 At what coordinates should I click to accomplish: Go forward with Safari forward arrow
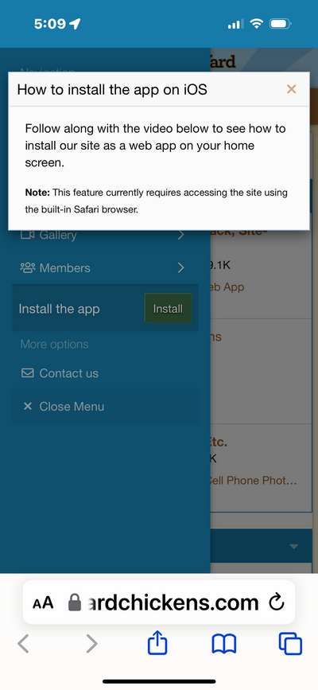pos(91,644)
